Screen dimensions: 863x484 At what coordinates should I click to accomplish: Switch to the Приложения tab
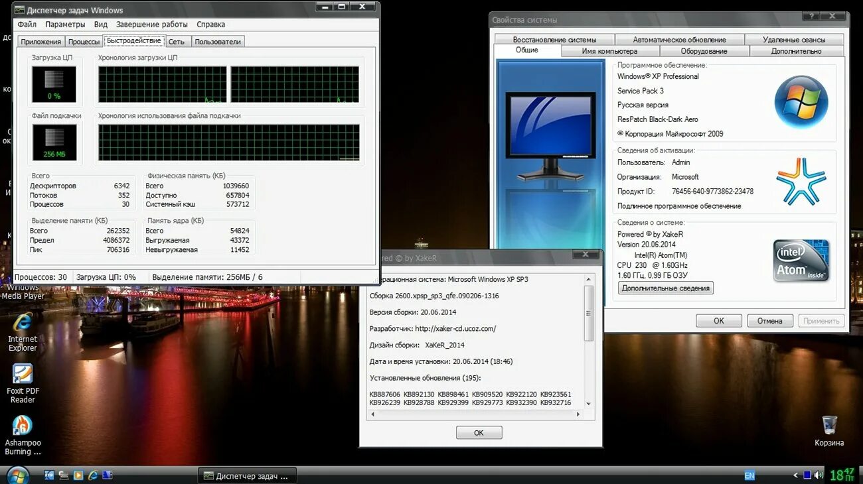point(41,42)
